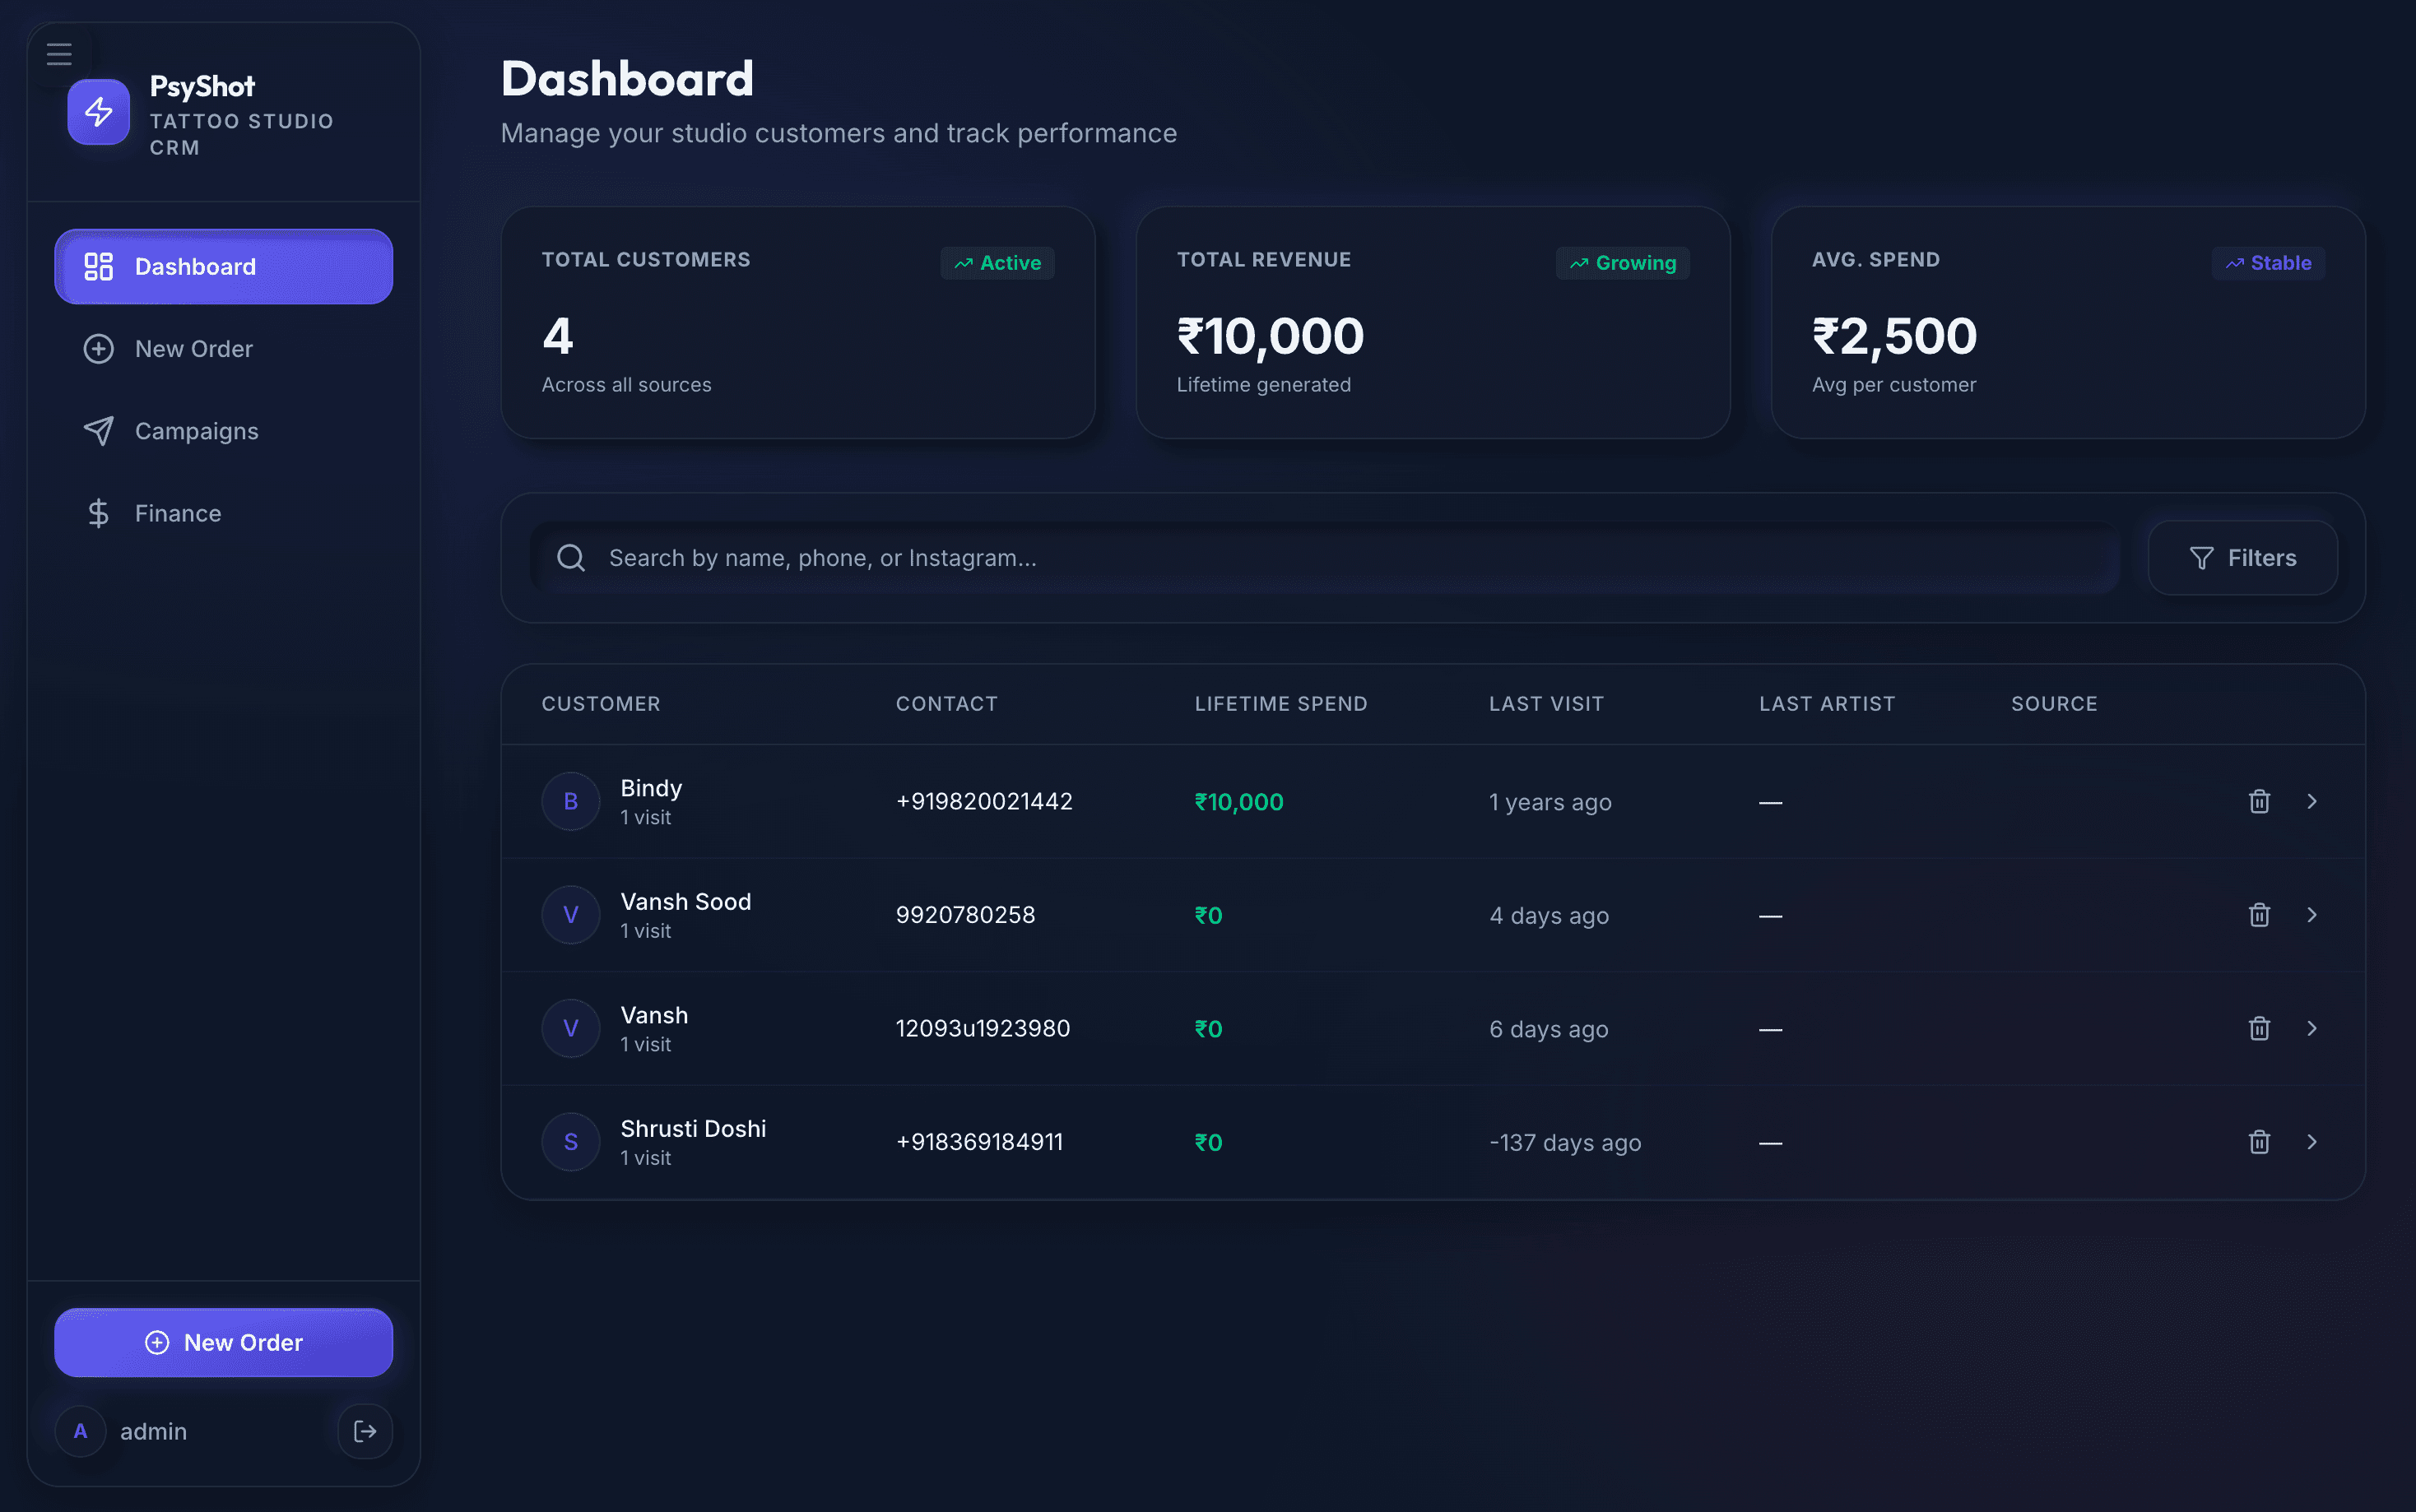The image size is (2416, 1512).
Task: Expand Shrusti Doshi row arrow
Action: click(2312, 1142)
